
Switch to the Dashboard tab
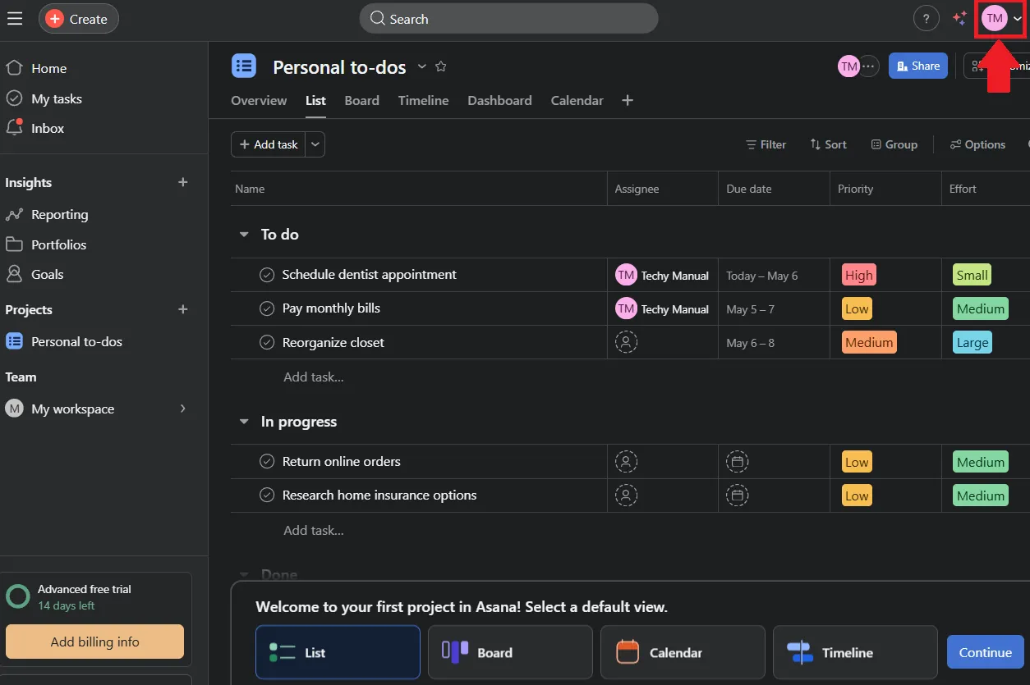pyautogui.click(x=499, y=100)
